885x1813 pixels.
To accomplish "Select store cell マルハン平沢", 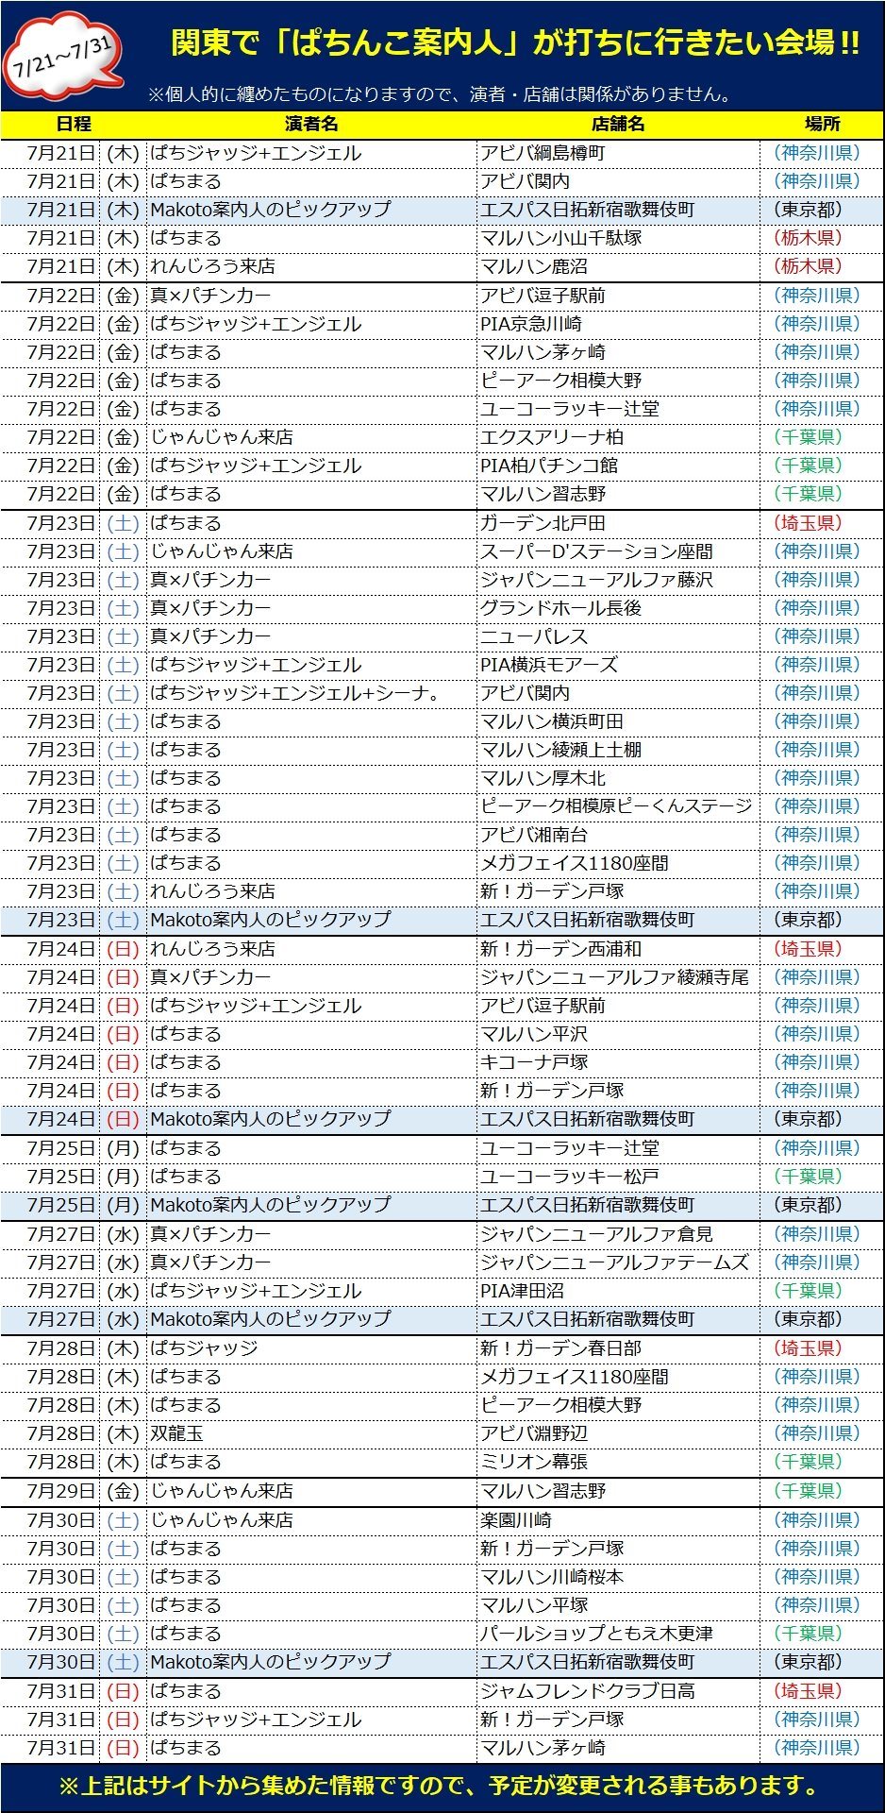I will 618,1034.
